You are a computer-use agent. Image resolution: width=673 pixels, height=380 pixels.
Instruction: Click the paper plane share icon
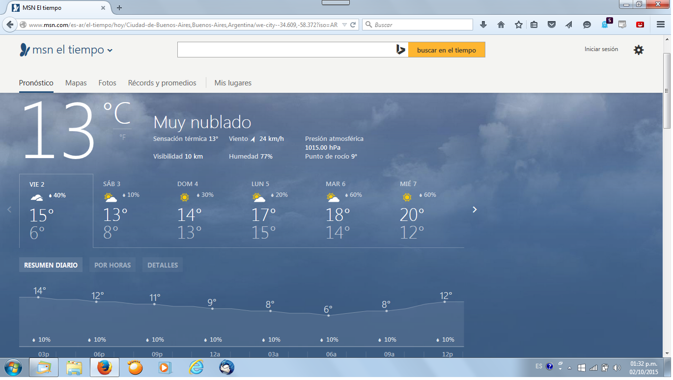569,25
